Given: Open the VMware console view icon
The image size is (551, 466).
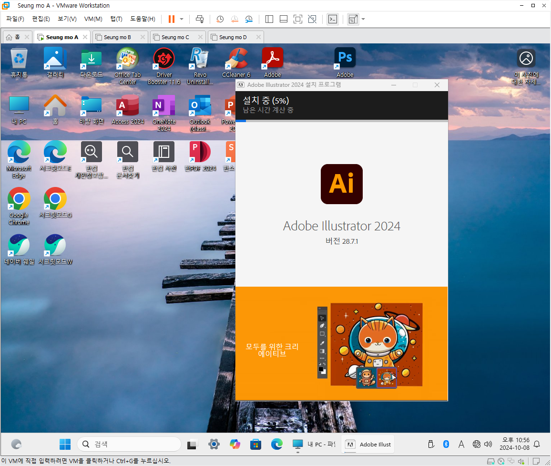Looking at the screenshot, I should point(332,19).
